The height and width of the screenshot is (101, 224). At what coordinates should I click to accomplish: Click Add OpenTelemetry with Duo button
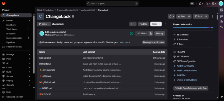click(x=191, y=88)
